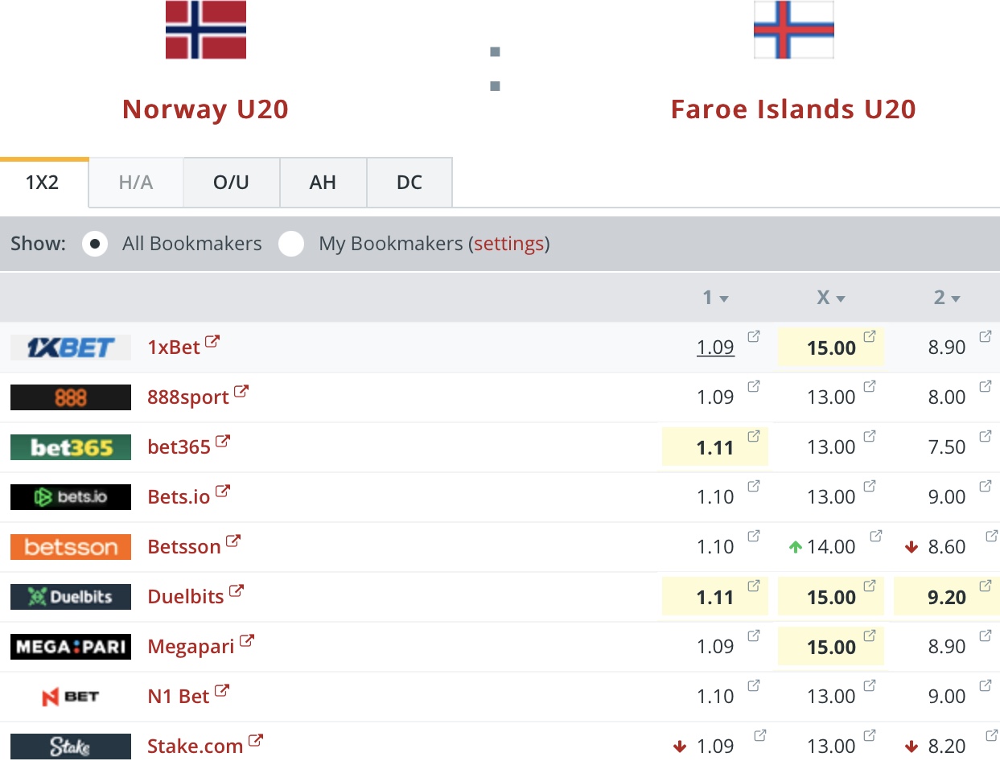The image size is (1000, 761).
Task: Click the external link icon next to Duelbits
Action: point(236,592)
